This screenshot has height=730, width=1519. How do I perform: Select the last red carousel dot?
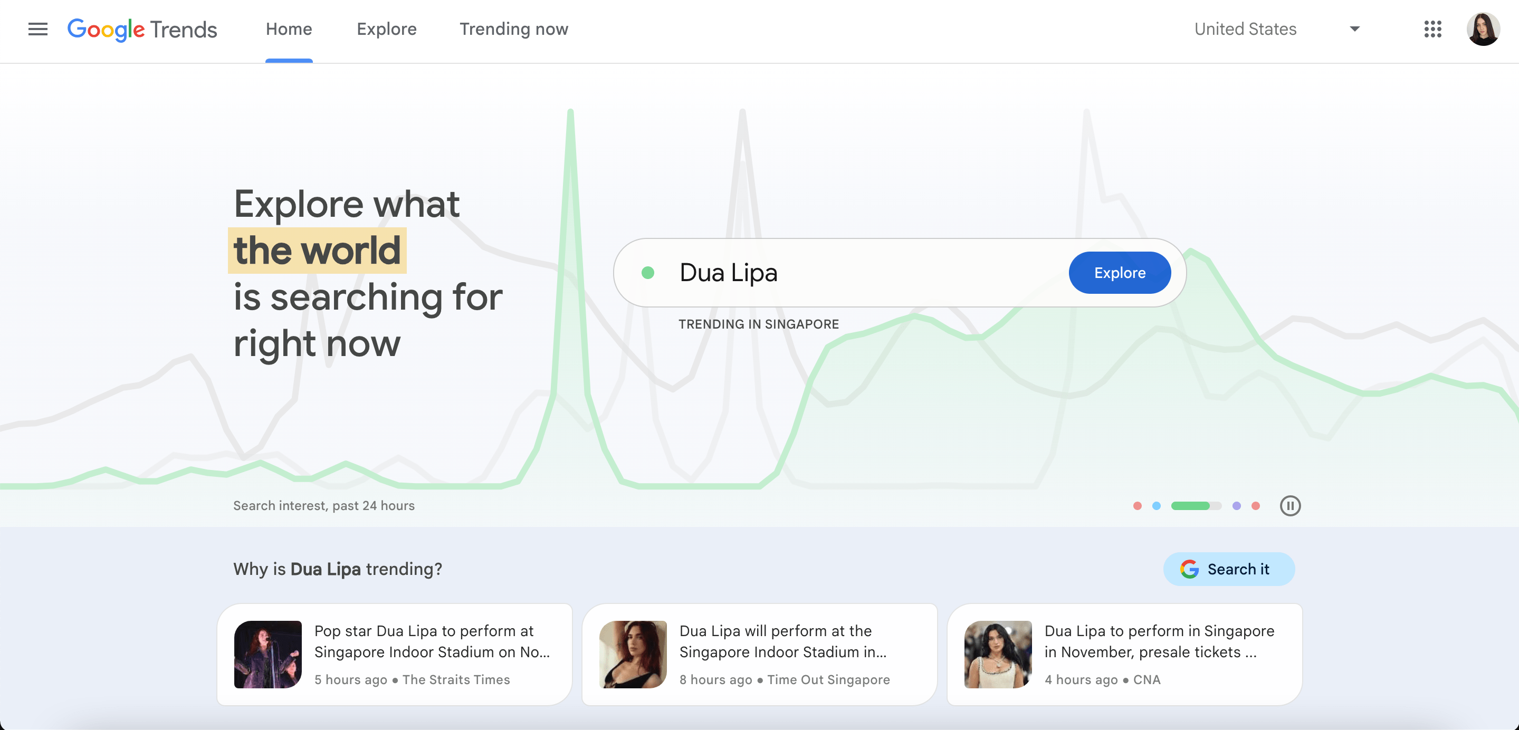point(1255,506)
